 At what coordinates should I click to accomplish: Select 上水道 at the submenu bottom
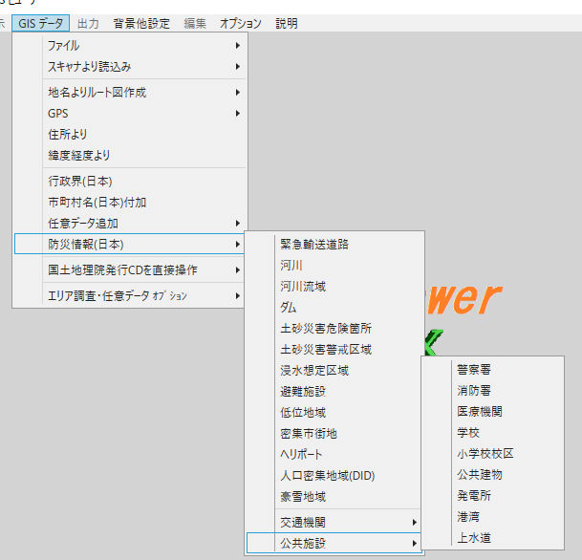474,538
